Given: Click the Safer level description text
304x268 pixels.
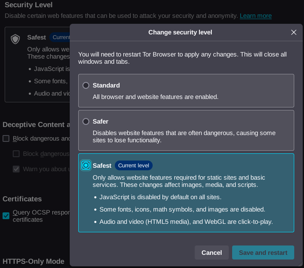Looking at the screenshot, I should (x=184, y=136).
